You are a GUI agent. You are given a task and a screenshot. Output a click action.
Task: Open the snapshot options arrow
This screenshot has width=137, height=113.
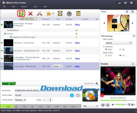pos(135,105)
